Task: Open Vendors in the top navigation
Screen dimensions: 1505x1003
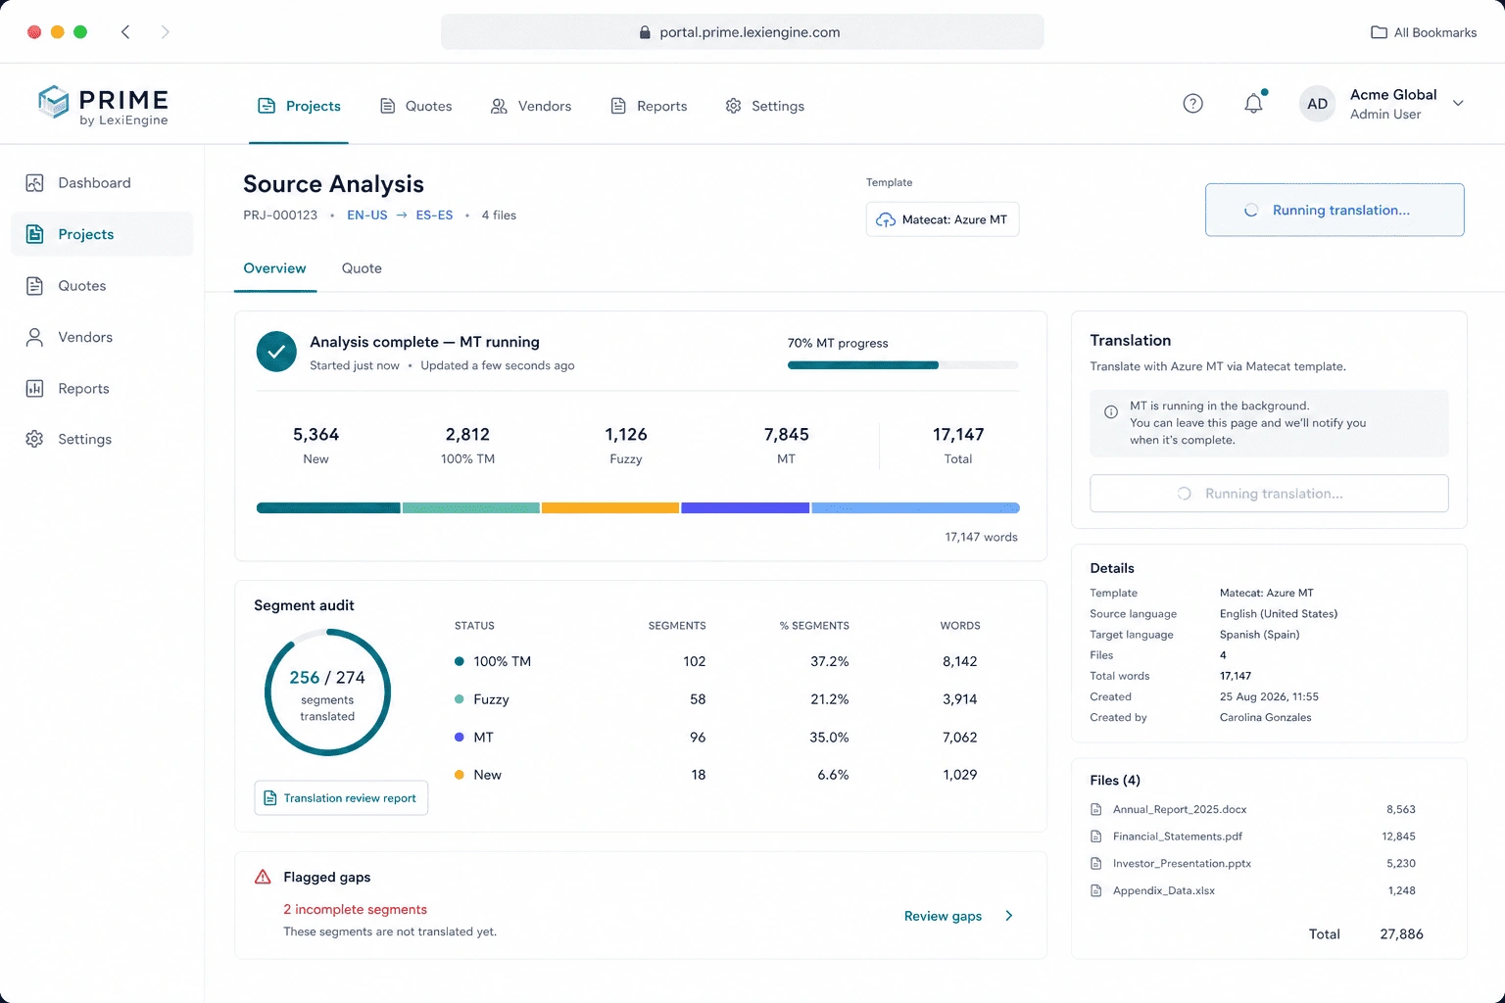Action: 531,106
